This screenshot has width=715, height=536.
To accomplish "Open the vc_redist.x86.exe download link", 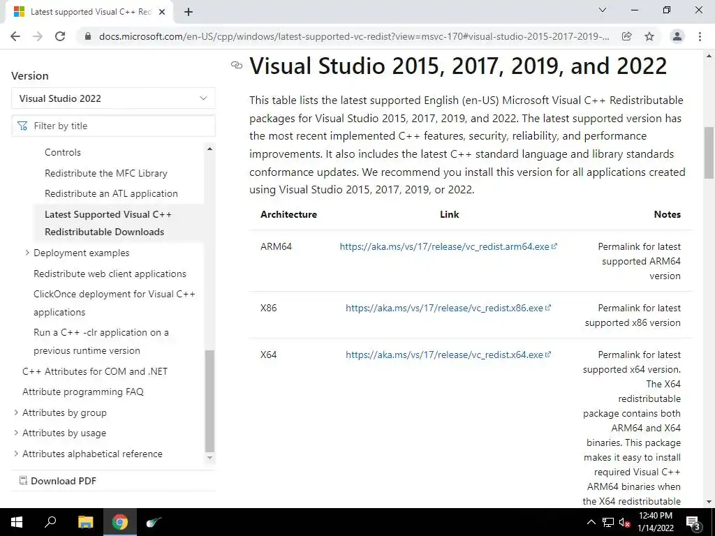I will point(445,308).
